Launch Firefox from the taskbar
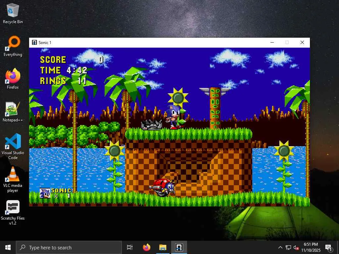This screenshot has width=339, height=254. (147, 247)
